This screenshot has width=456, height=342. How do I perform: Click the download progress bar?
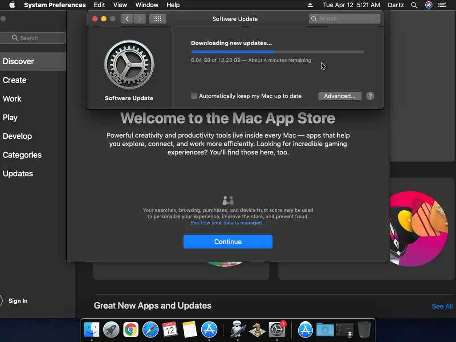(277, 52)
